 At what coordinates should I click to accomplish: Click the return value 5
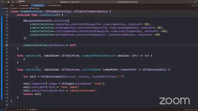24,59
